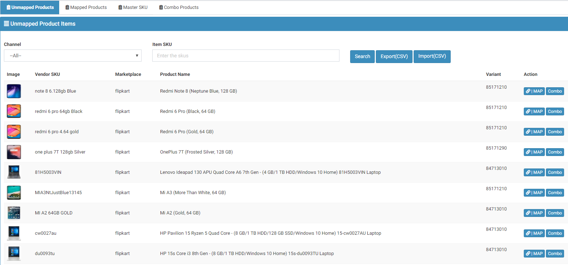The width and height of the screenshot is (568, 265).
Task: Expand the Channel dropdown
Action: [x=73, y=56]
